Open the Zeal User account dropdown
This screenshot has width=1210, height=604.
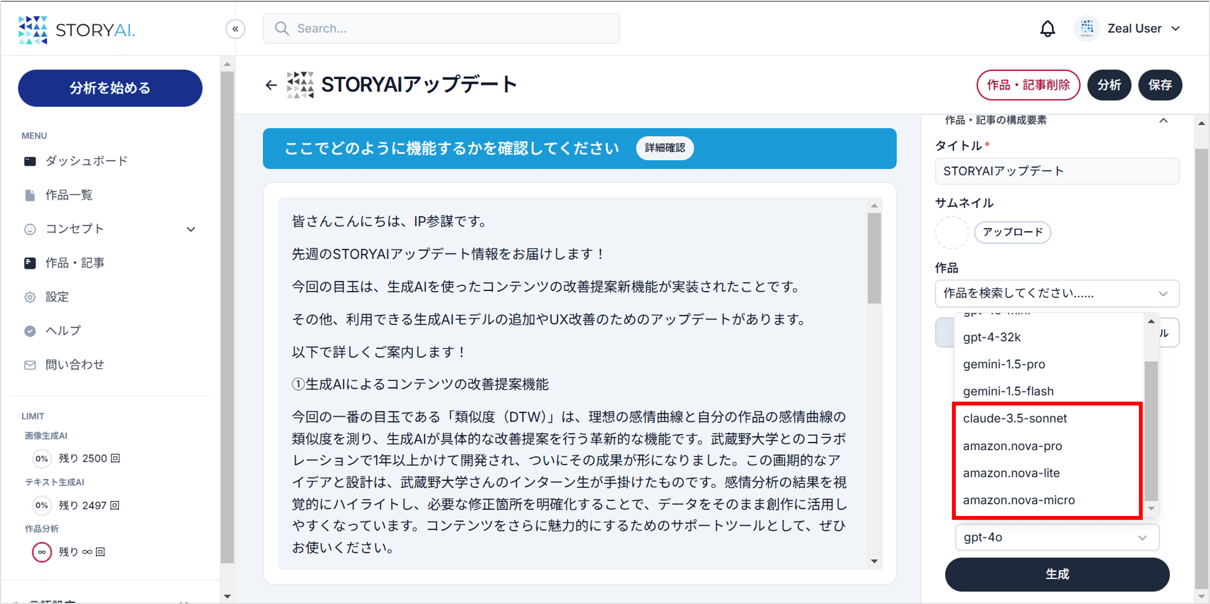[1143, 29]
